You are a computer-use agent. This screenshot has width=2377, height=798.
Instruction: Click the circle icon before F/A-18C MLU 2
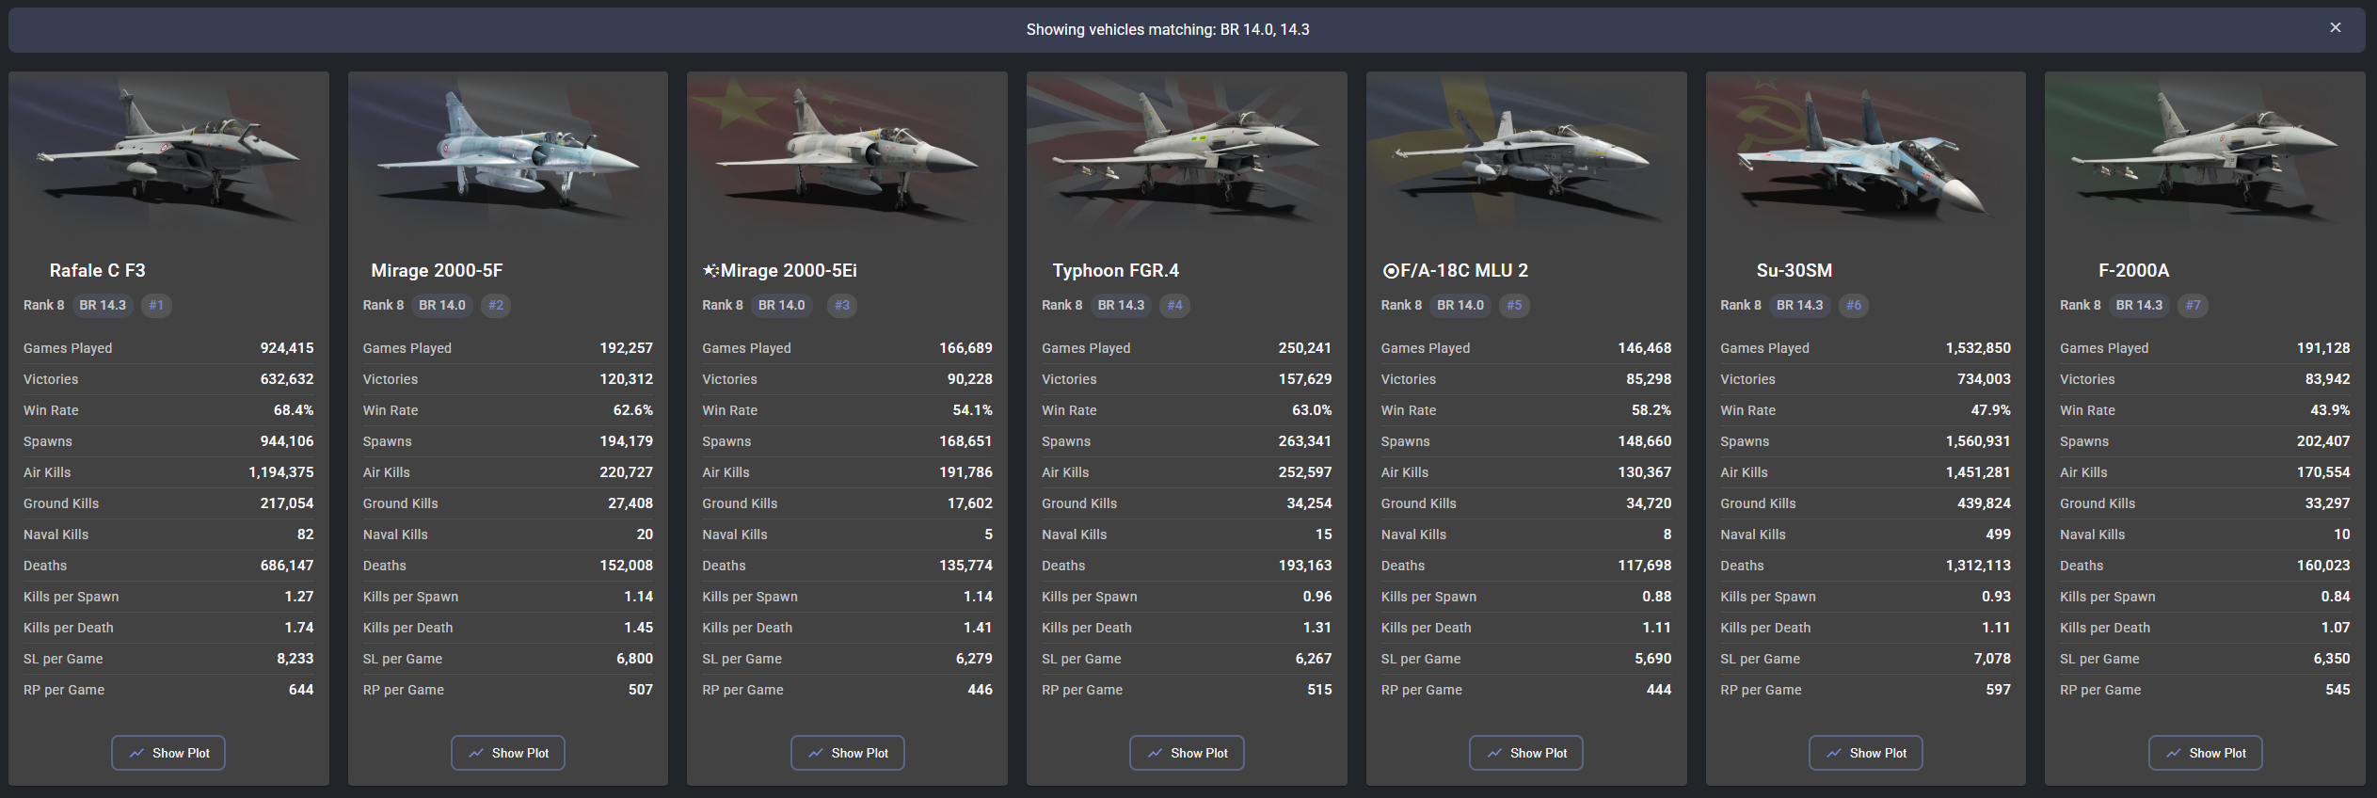[x=1390, y=271]
